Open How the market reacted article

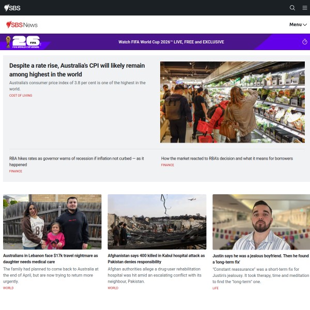coord(227,159)
